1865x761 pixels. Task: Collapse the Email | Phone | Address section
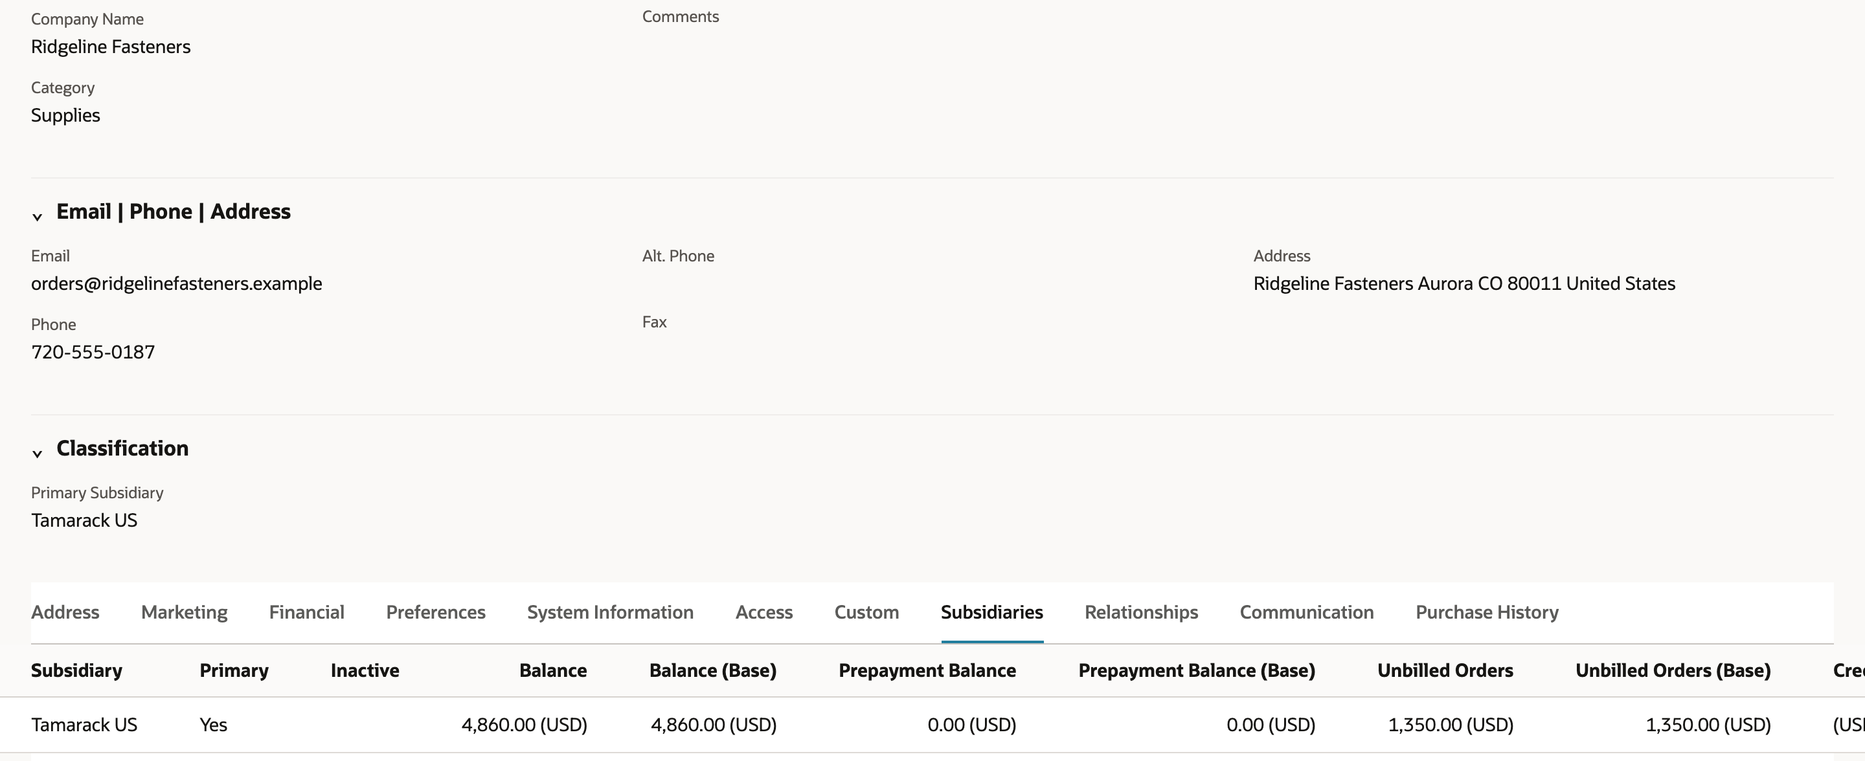pos(37,216)
